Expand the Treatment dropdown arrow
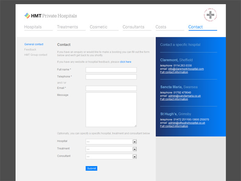 135,149
